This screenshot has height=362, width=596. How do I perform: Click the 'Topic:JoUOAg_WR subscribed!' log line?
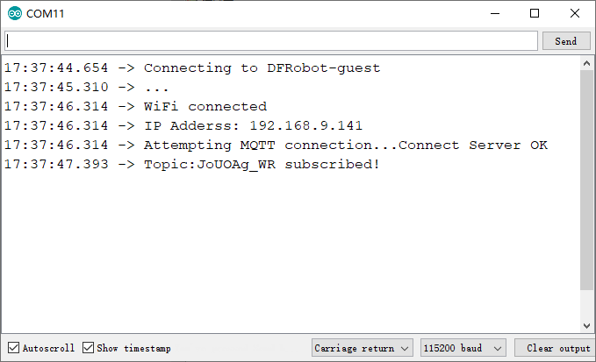click(x=192, y=164)
